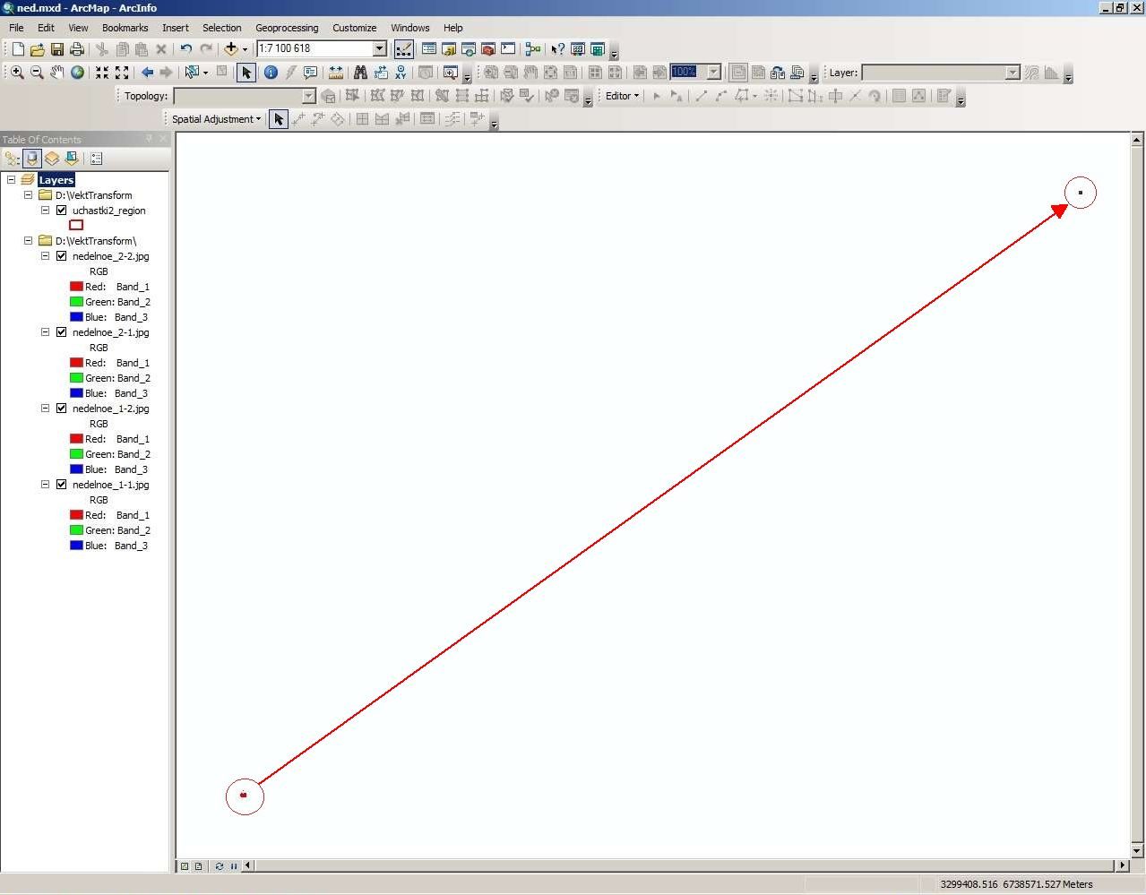Open the Bookmarks menu
The width and height of the screenshot is (1146, 895).
[x=125, y=28]
